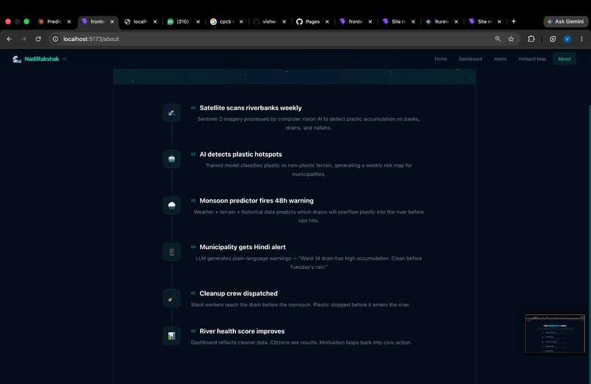This screenshot has width=591, height=384.
Task: Open the Dashboard nav link
Action: [x=470, y=59]
